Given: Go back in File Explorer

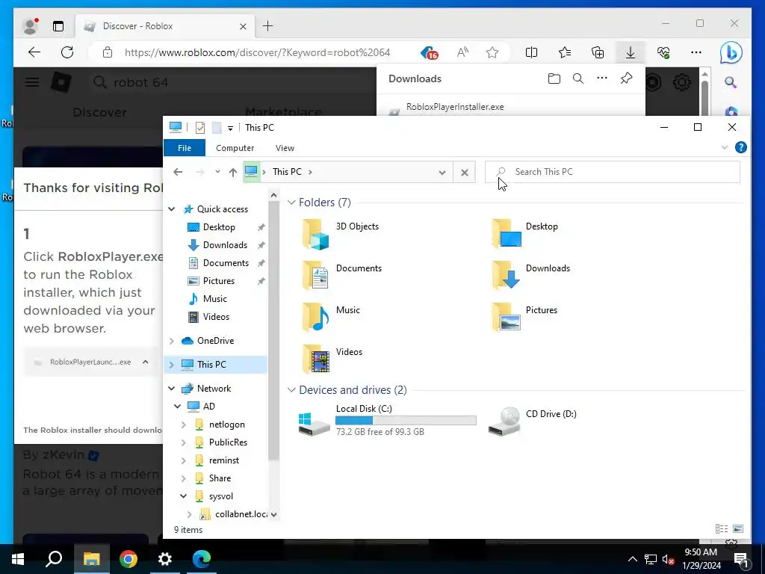Looking at the screenshot, I should [x=178, y=172].
